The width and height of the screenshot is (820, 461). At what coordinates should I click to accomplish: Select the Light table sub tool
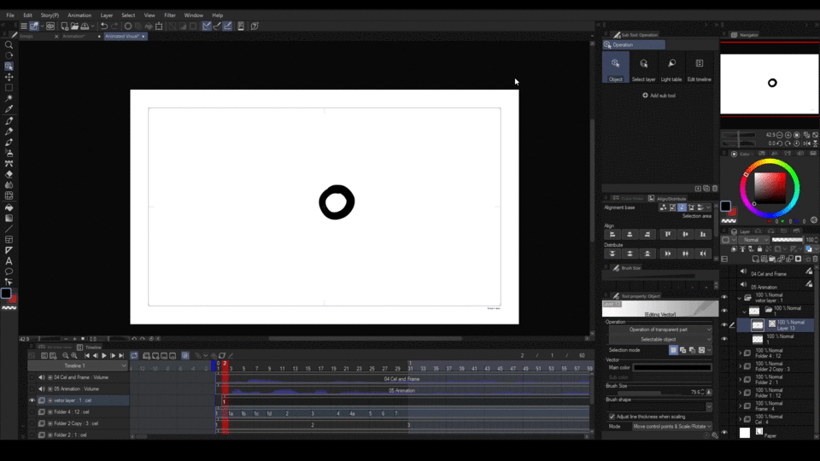[671, 67]
